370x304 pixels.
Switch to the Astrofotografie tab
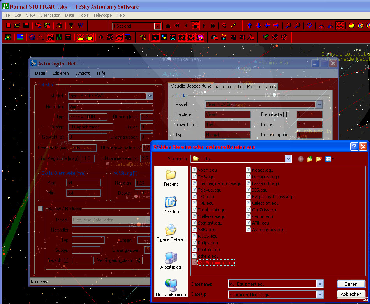coord(229,87)
